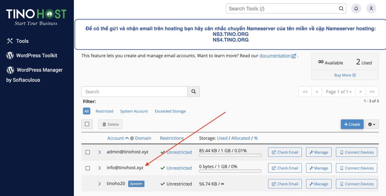Viewport: 386px width, 196px height.
Task: Select the admin@tinohost.xyz checkbox
Action: click(x=87, y=152)
